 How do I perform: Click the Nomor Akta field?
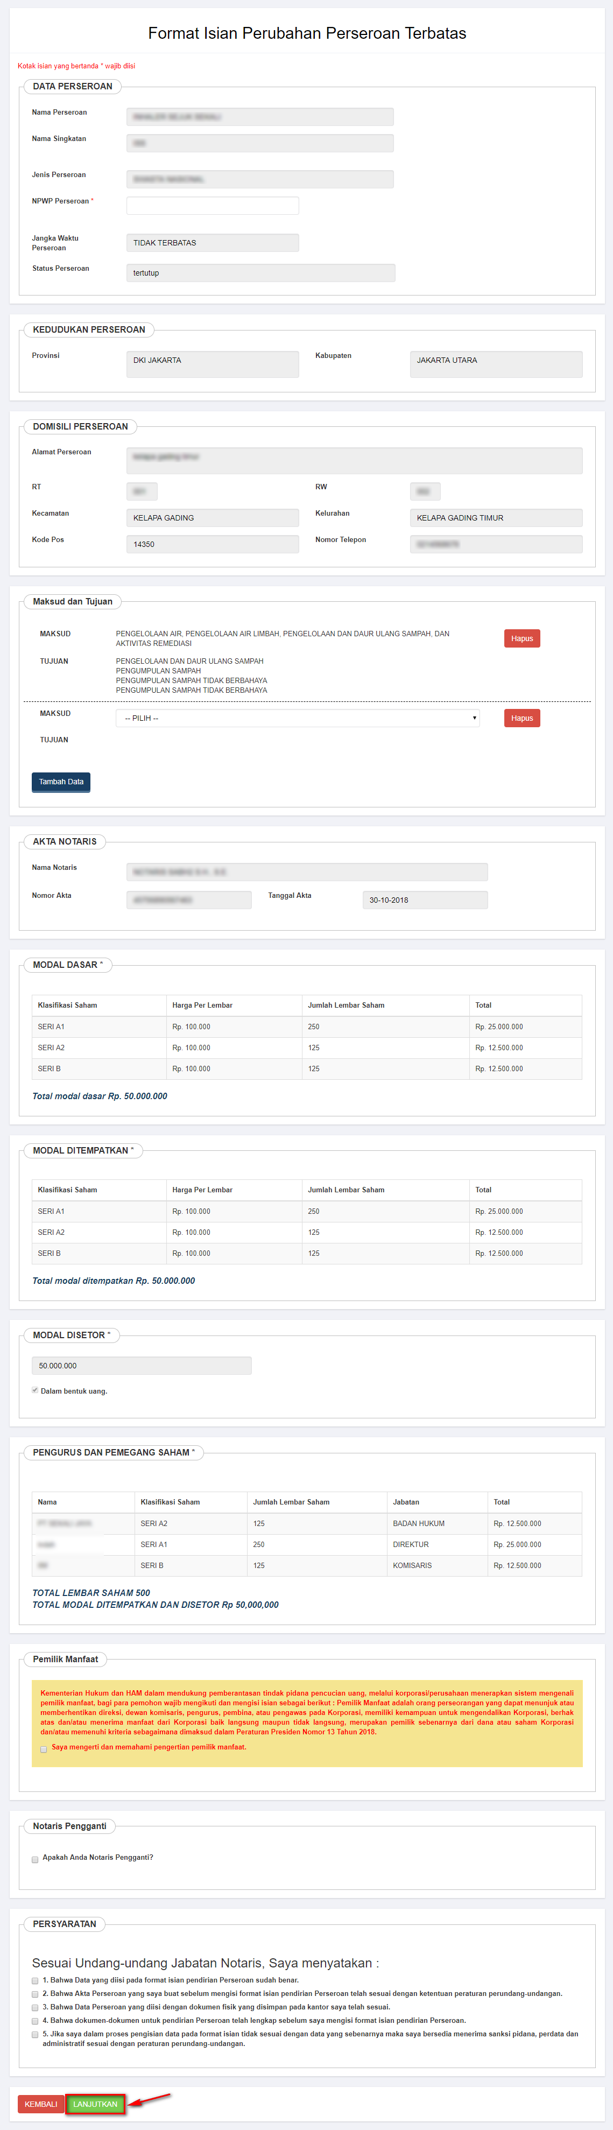(x=188, y=899)
